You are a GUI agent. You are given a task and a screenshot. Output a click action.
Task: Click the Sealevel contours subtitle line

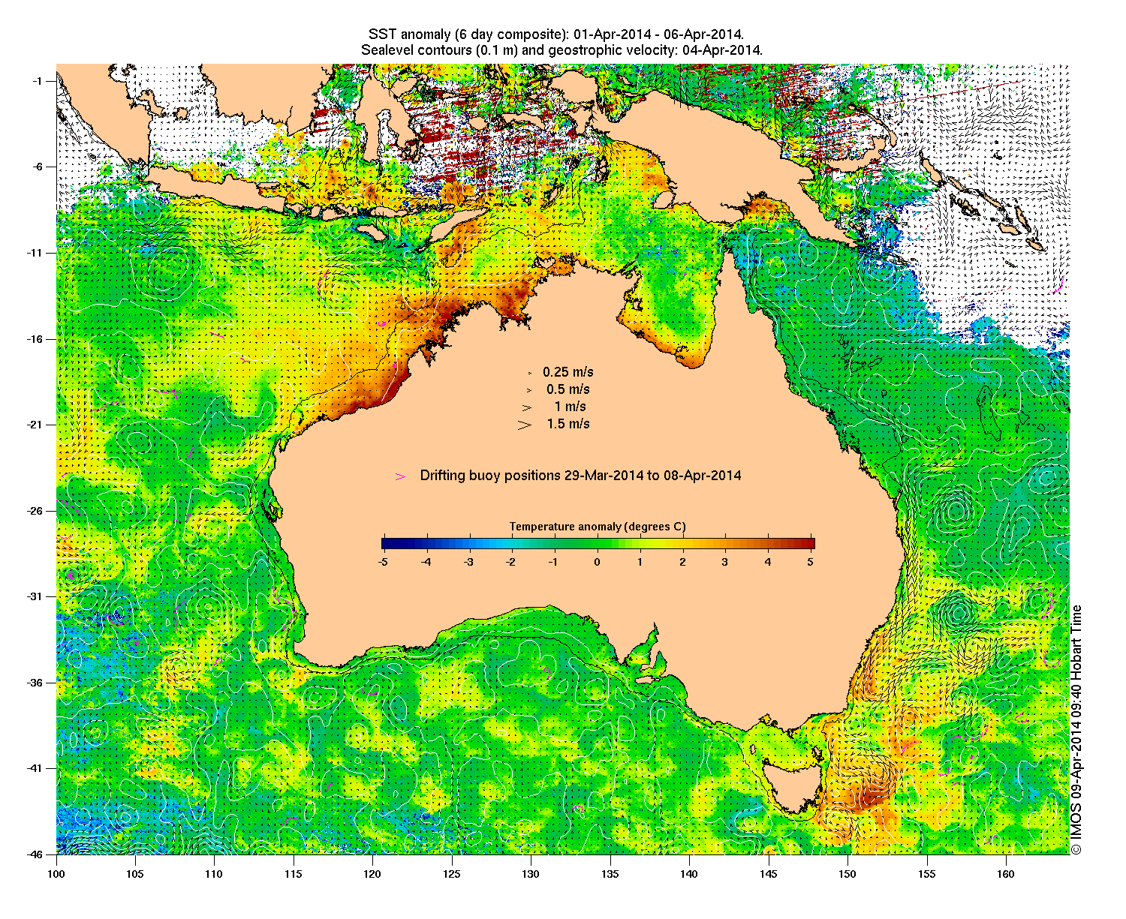pos(561,50)
